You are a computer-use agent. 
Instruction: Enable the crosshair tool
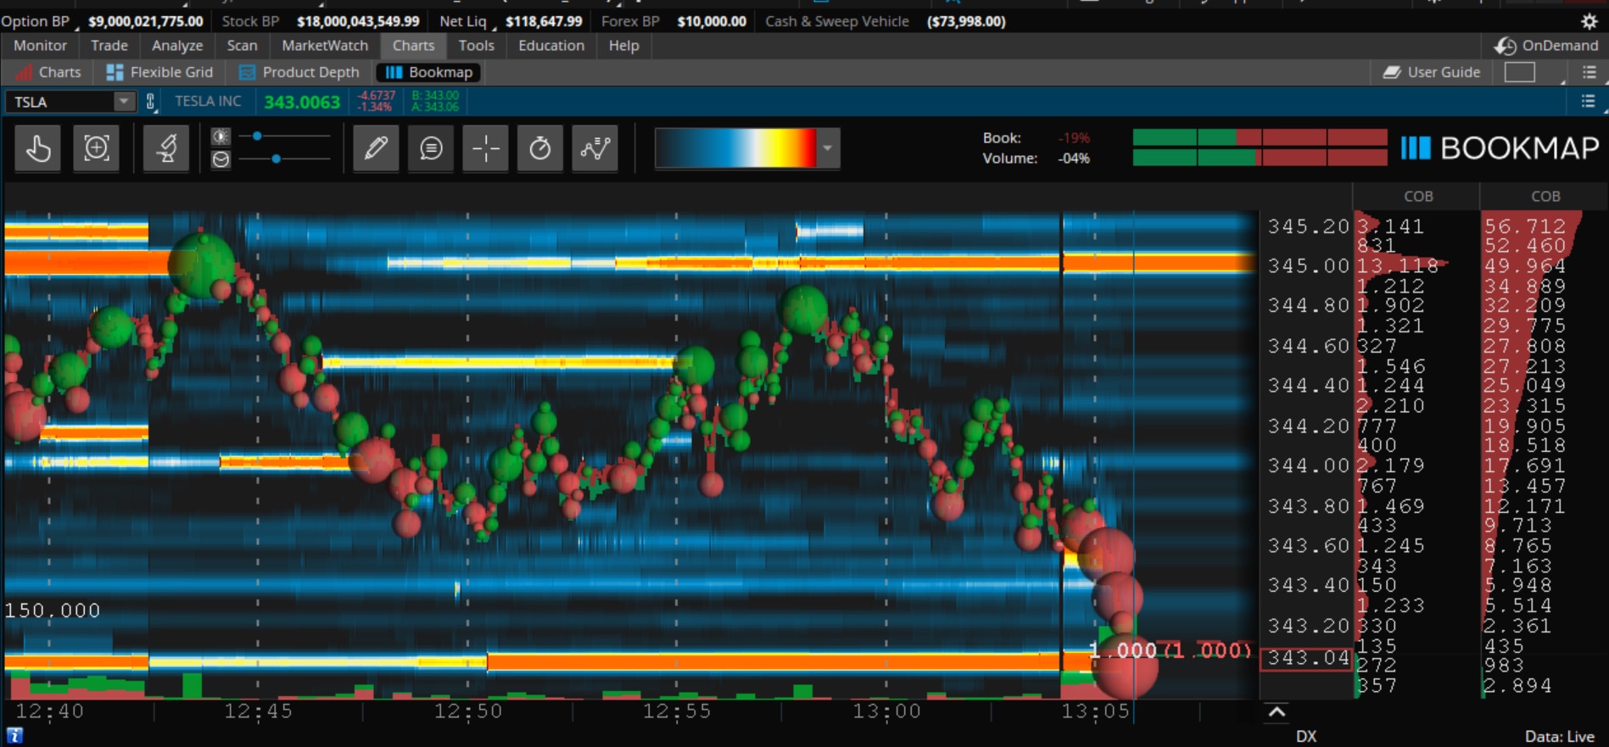coord(486,148)
